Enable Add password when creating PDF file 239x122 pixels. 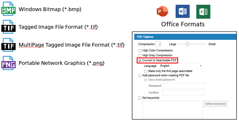(x=140, y=76)
